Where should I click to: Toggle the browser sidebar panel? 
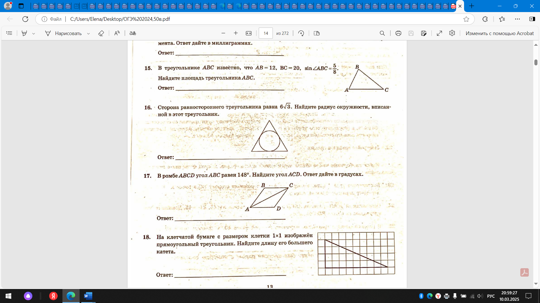[x=532, y=19]
